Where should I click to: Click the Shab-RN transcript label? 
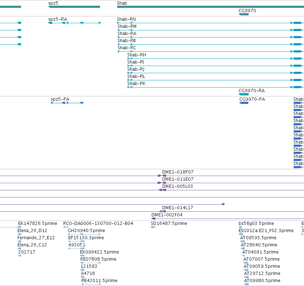126,19
